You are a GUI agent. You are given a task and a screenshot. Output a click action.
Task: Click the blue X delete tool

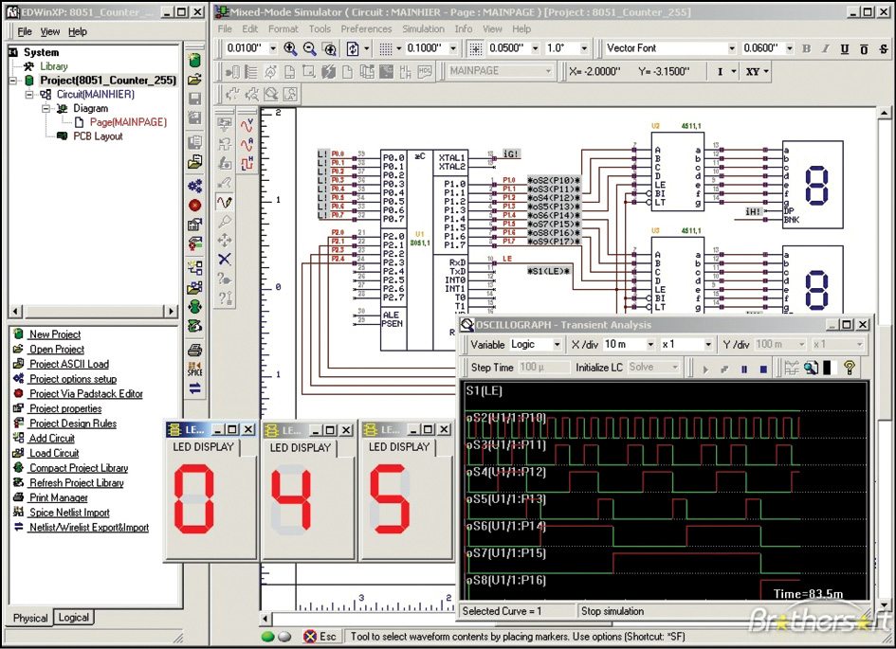[x=225, y=259]
